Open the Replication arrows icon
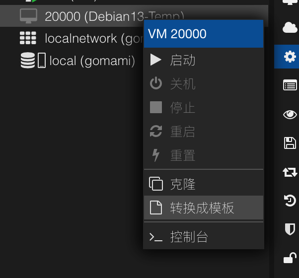299x278 pixels. 290,172
